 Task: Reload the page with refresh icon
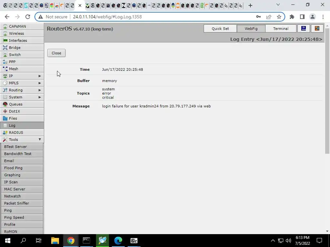pos(28,17)
